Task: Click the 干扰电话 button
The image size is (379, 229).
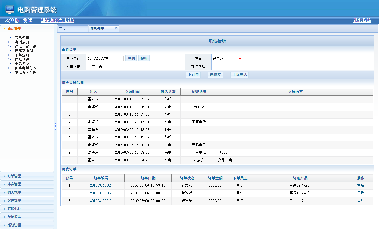Action: click(x=240, y=75)
